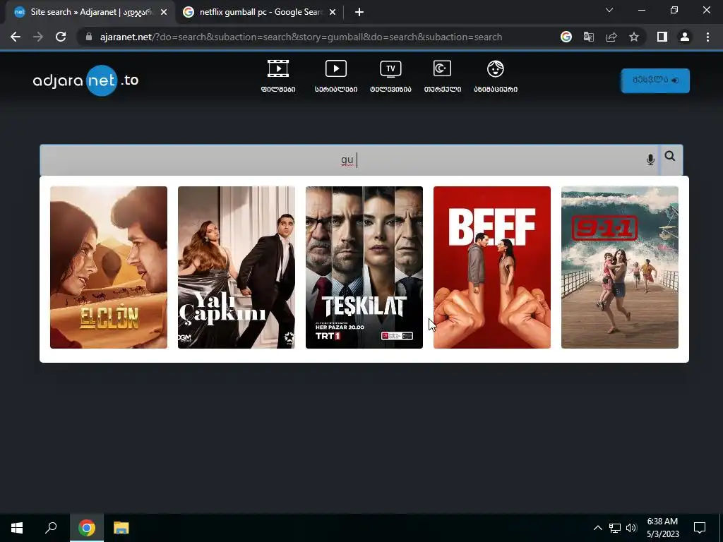Click the search field containing gu

pos(349,160)
